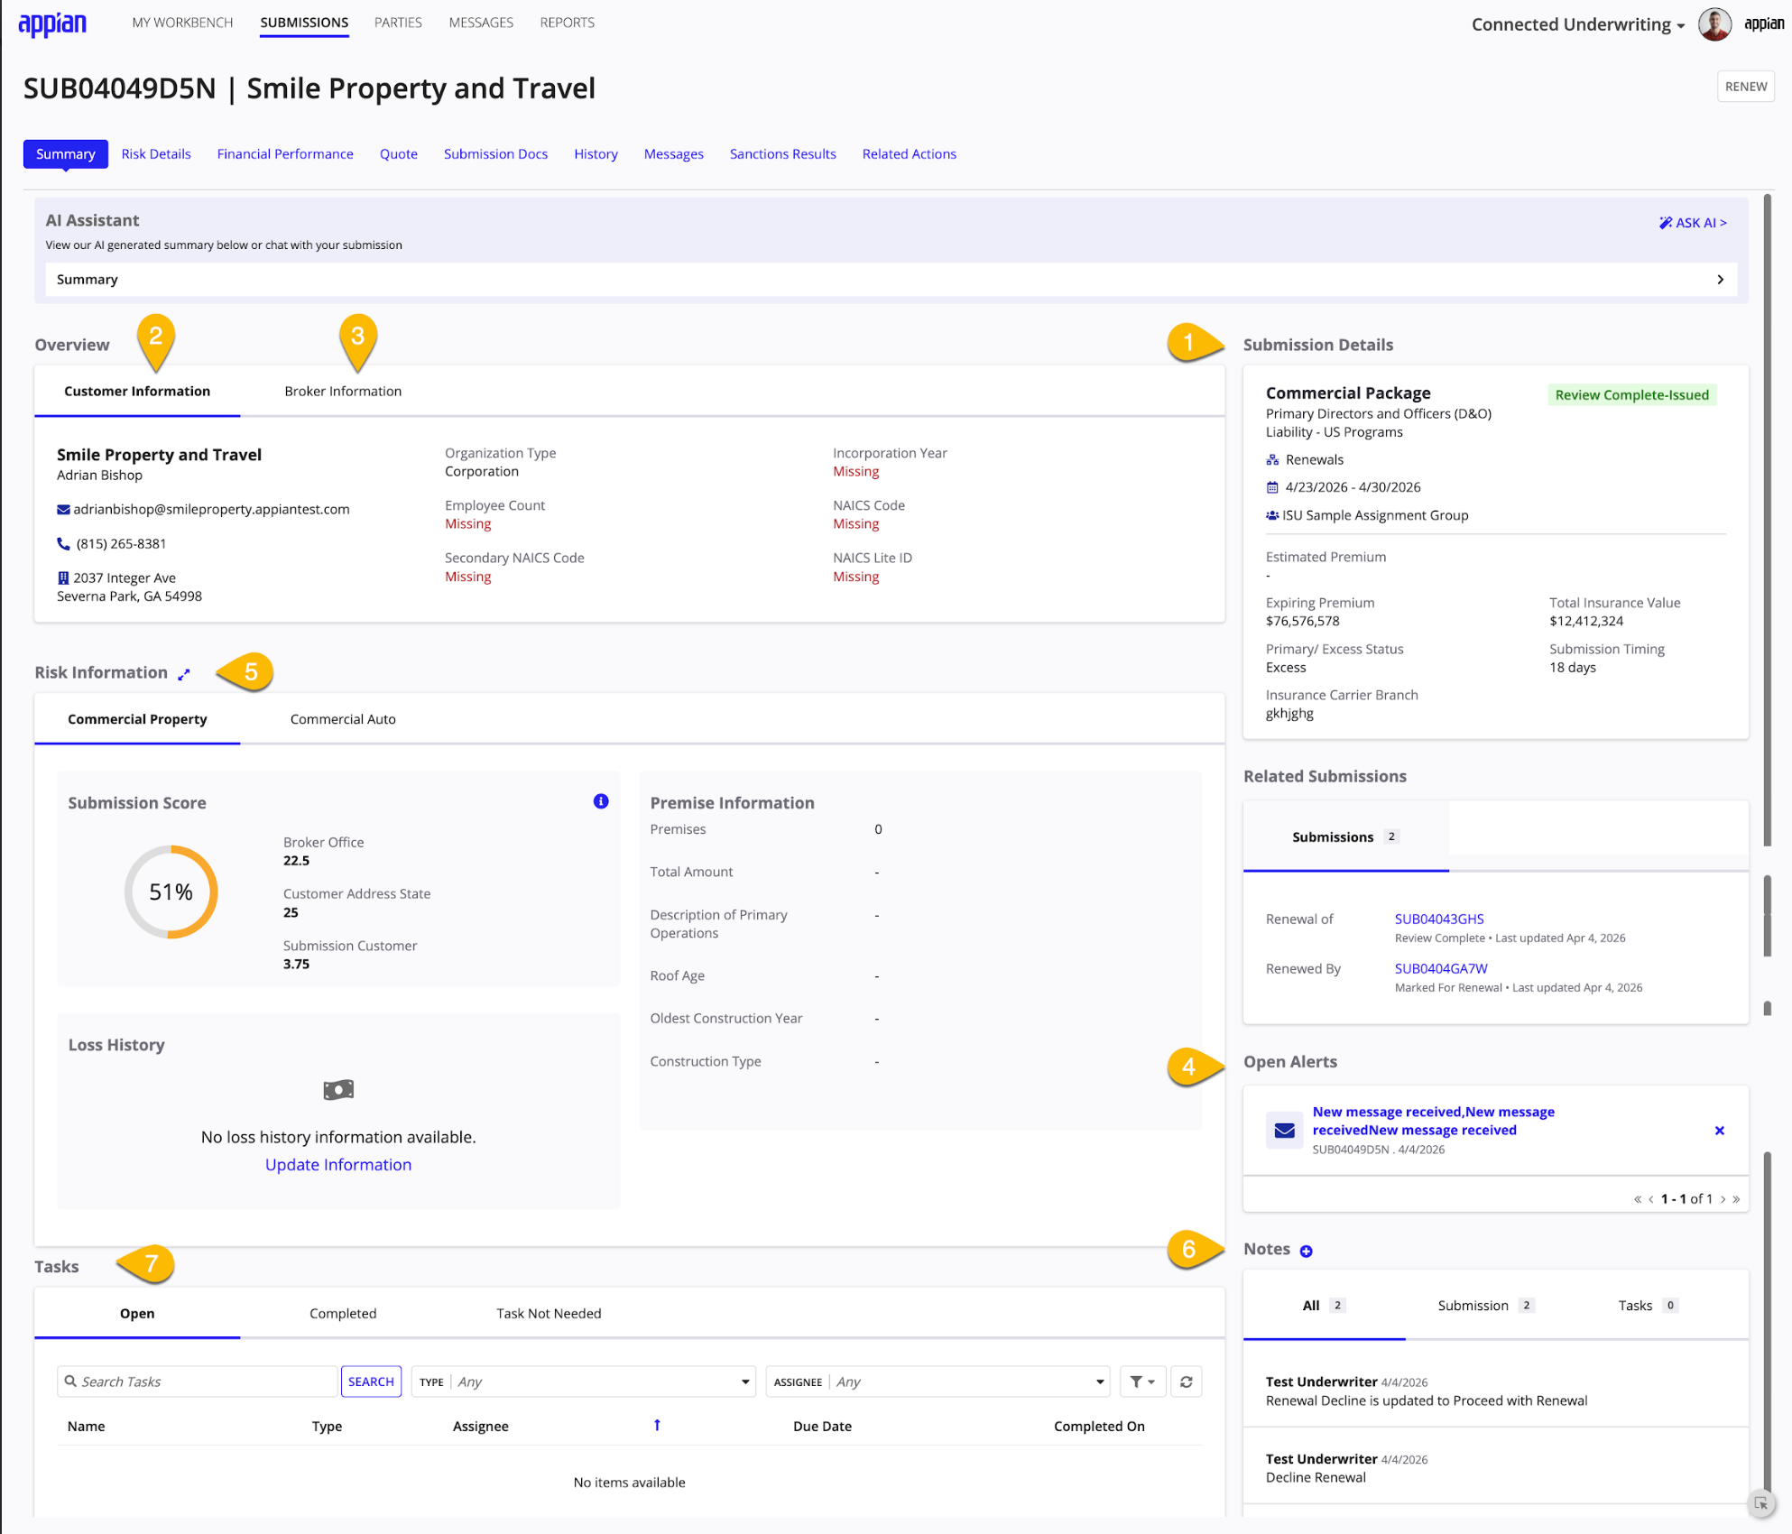The height and width of the screenshot is (1534, 1792).
Task: Click the Ask AI magic wand icon
Action: (x=1666, y=223)
